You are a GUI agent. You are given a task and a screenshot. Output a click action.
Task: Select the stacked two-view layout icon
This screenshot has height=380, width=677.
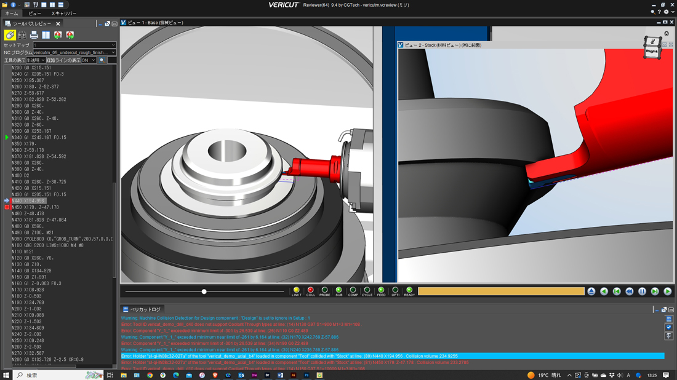pyautogui.click(x=61, y=5)
